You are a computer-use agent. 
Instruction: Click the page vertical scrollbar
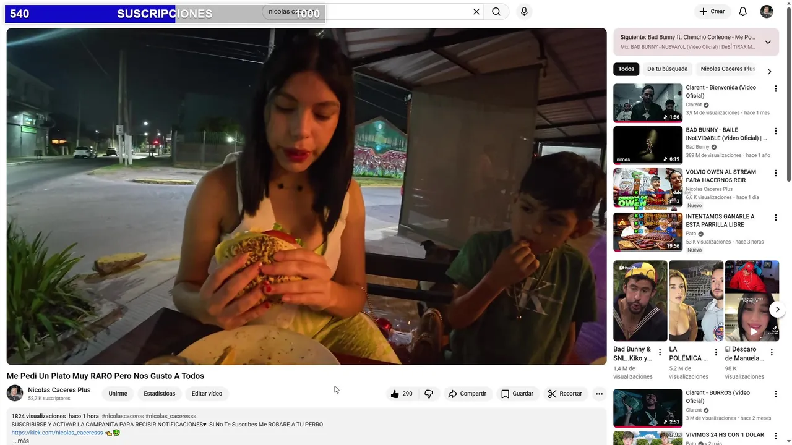pos(788,93)
